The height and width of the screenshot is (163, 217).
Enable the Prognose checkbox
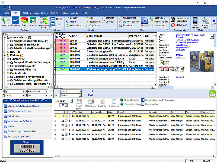pyautogui.click(x=164, y=100)
